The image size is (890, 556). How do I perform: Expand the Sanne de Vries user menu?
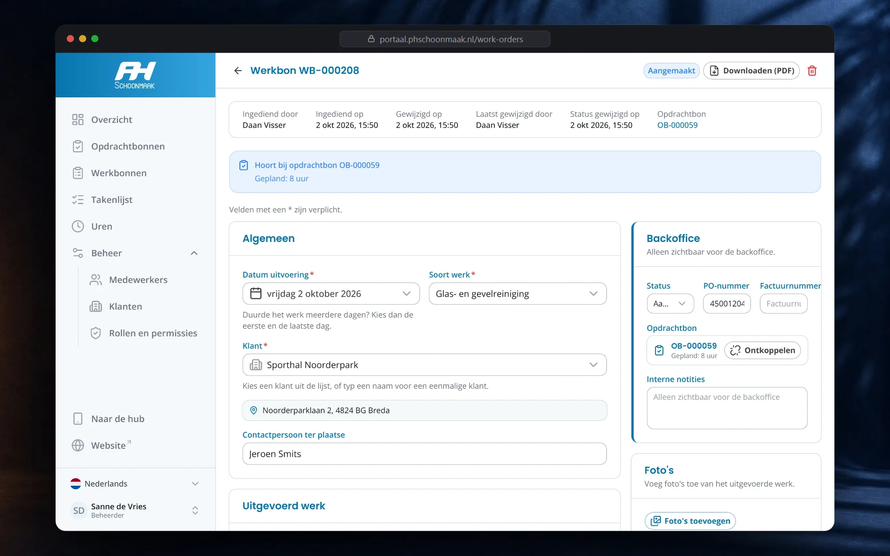point(135,511)
